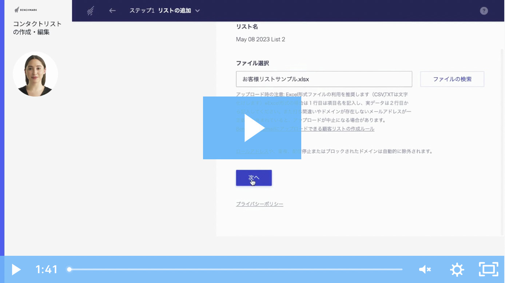
Task: Start playback with the bottom-left play button
Action: click(x=16, y=270)
